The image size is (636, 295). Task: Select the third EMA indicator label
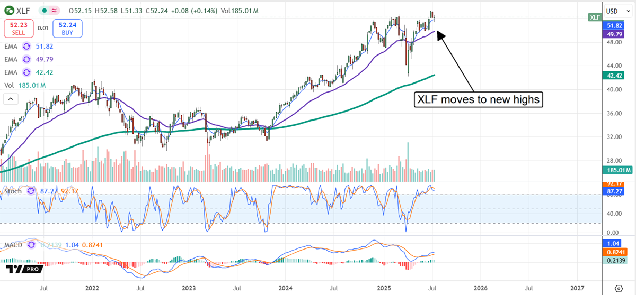pos(12,72)
